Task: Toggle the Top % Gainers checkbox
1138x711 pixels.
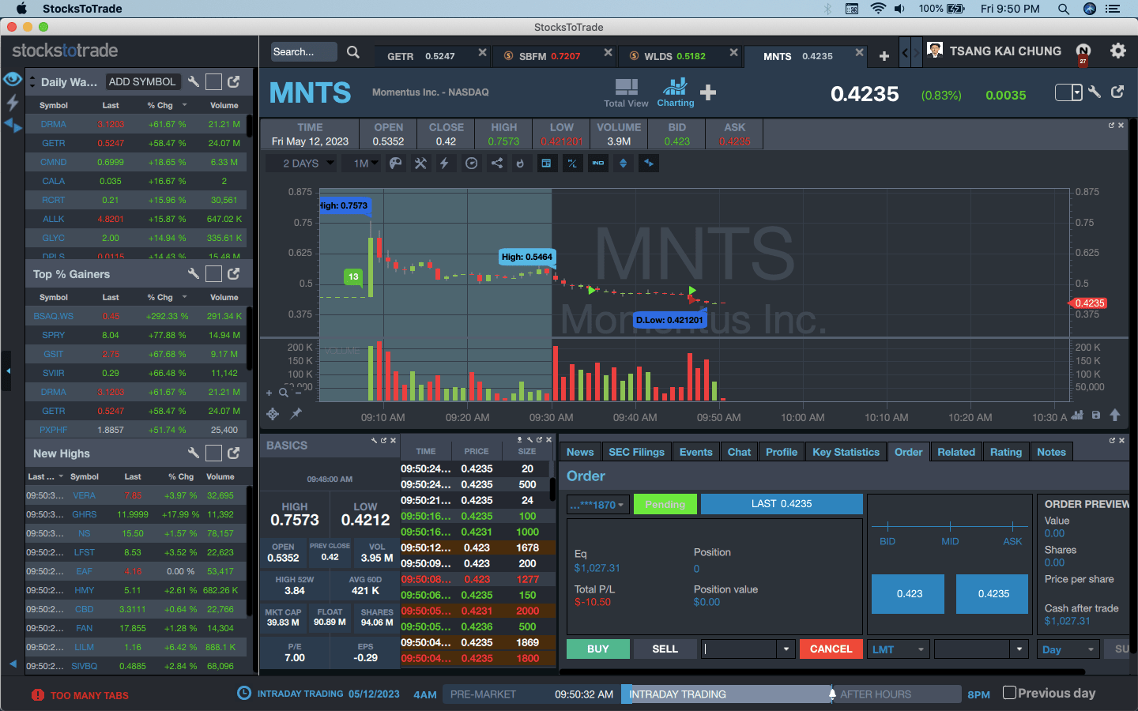Action: pyautogui.click(x=213, y=273)
